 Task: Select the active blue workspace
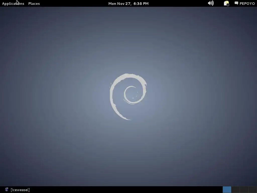(227, 189)
